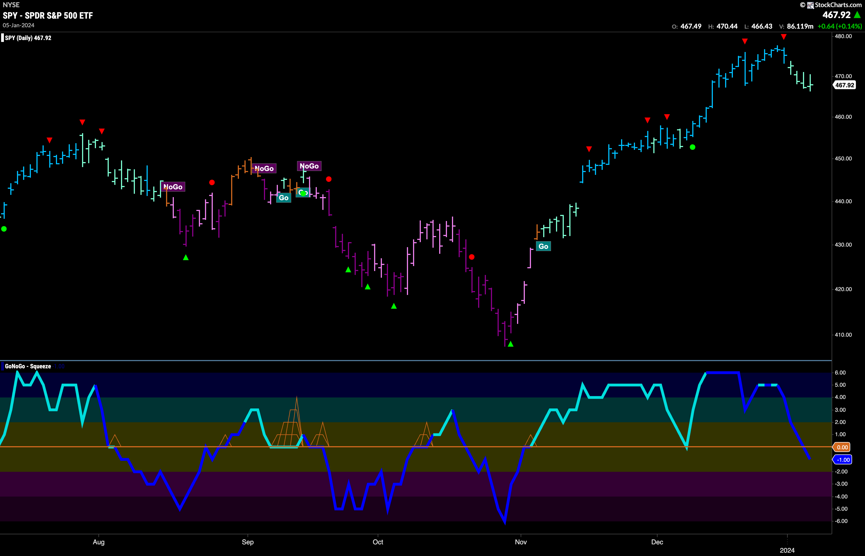The image size is (865, 556).
Task: Click the -6.00 oscillator axis label
Action: [841, 521]
